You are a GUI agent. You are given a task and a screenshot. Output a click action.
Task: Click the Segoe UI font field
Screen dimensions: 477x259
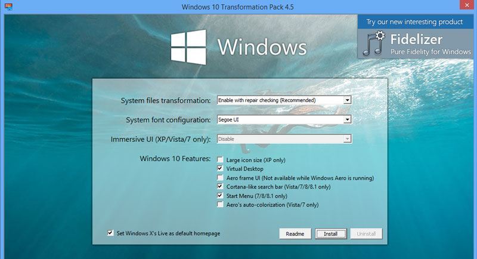[x=280, y=119]
